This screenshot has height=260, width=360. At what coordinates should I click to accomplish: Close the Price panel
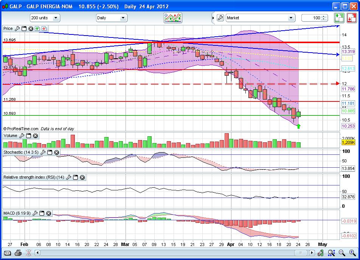(x=31, y=28)
